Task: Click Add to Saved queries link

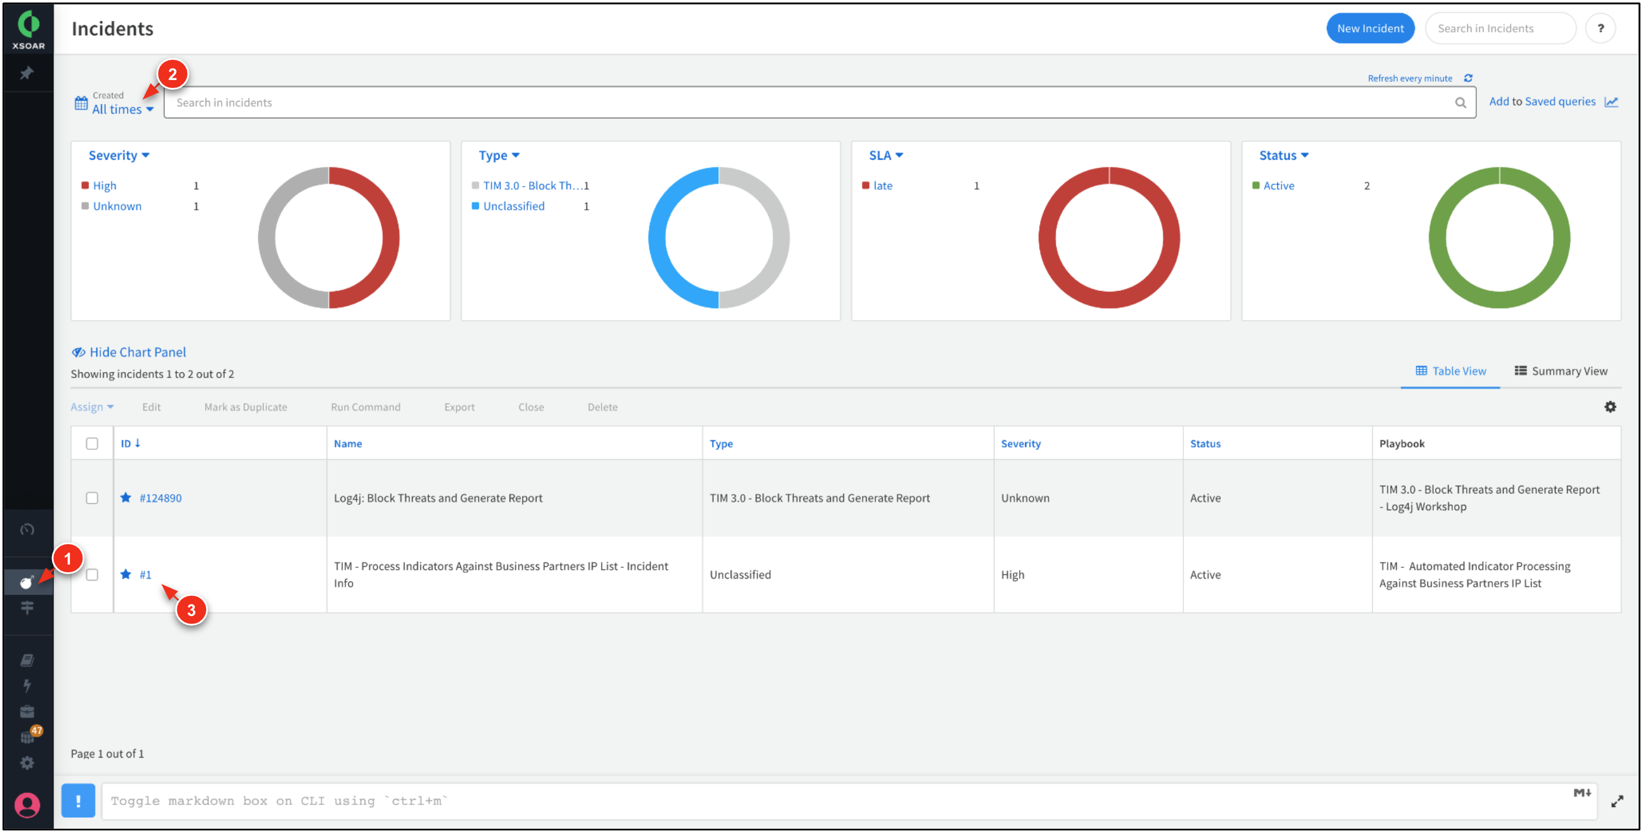Action: click(1542, 102)
